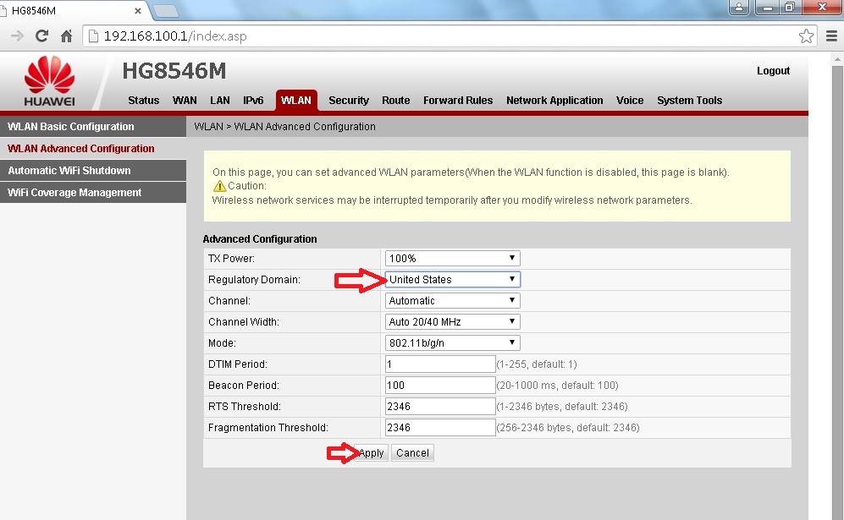Open WLAN Basic Configuration in sidebar
Image resolution: width=844 pixels, height=520 pixels.
71,127
